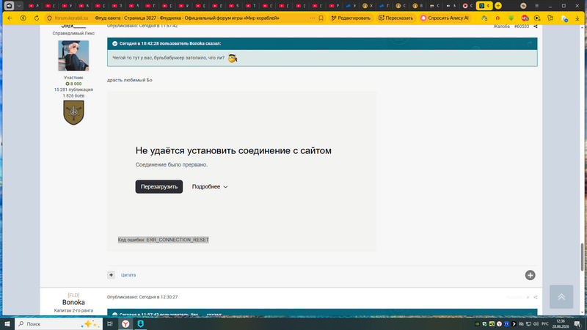Viewport: 587px width, 330px height.
Task: Open the tab list dropdown arrow
Action: tap(19, 6)
